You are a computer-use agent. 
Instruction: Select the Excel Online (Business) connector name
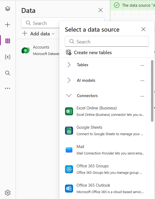click(x=97, y=108)
